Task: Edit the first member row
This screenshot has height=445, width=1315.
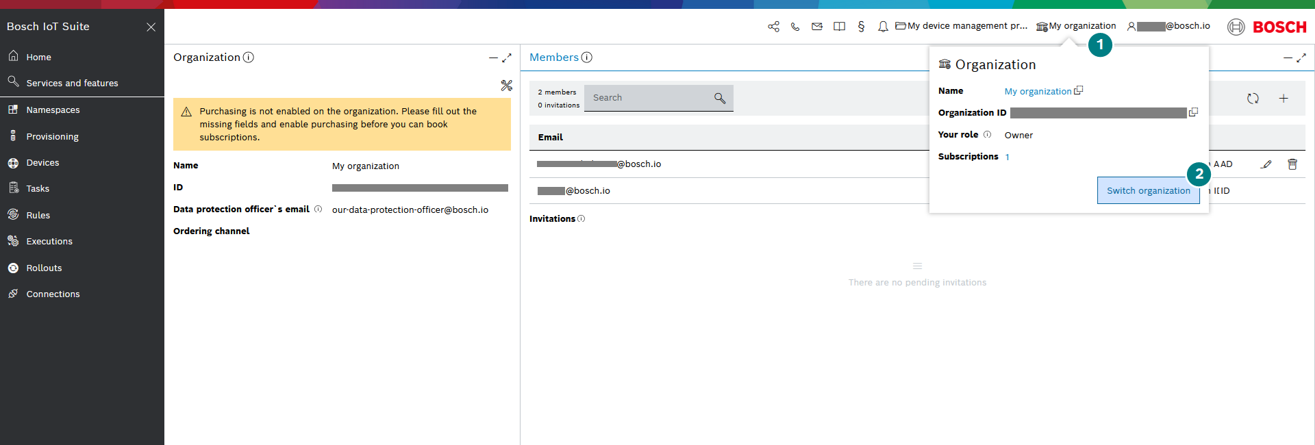Action: coord(1266,164)
